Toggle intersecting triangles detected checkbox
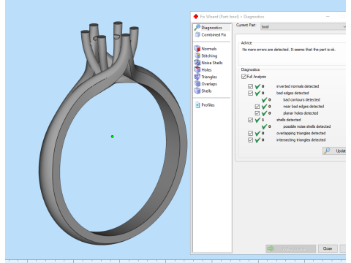The image size is (351, 263). coord(250,140)
